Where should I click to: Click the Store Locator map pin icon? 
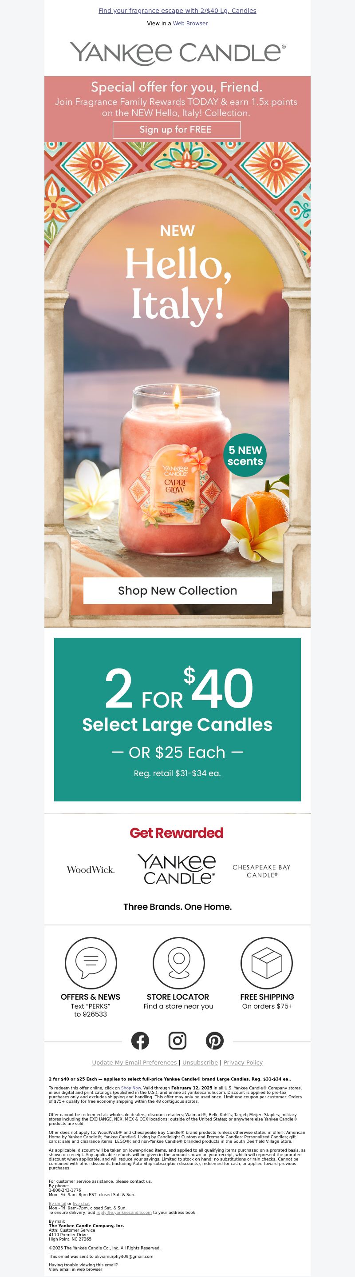178,963
